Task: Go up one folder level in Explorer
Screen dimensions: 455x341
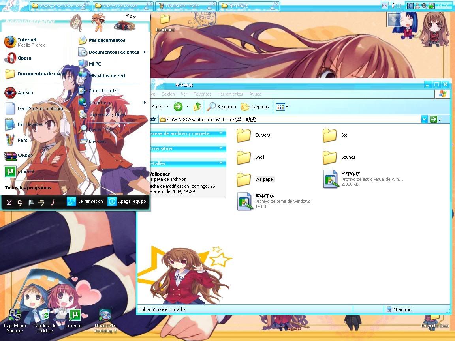Action: tap(197, 107)
